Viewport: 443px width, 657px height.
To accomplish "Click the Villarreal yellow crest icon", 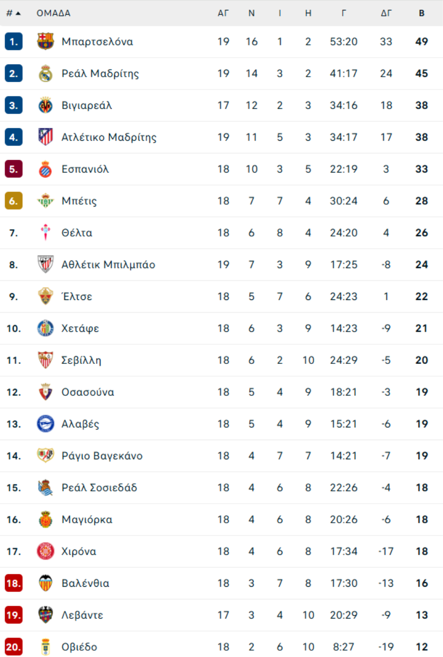I will 46,105.
